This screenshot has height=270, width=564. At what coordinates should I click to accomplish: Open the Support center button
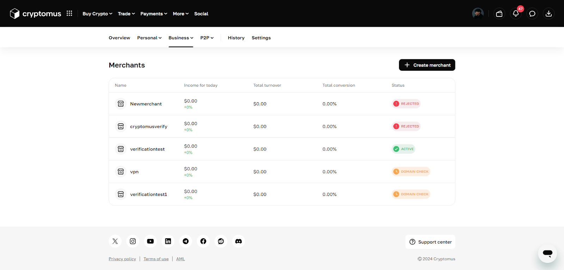[430, 242]
